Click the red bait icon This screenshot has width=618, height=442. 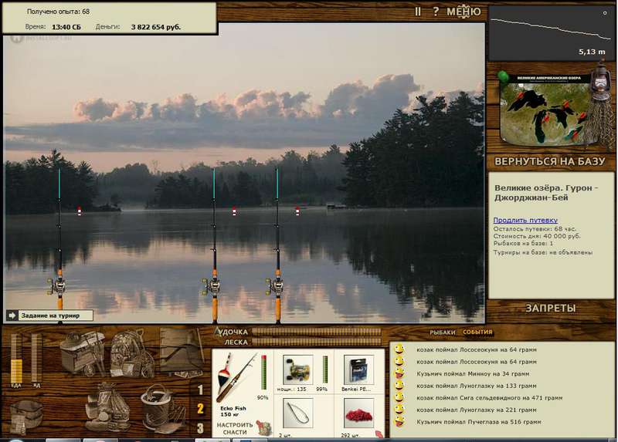(358, 413)
